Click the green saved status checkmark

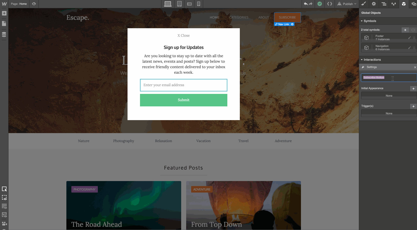coord(320,4)
